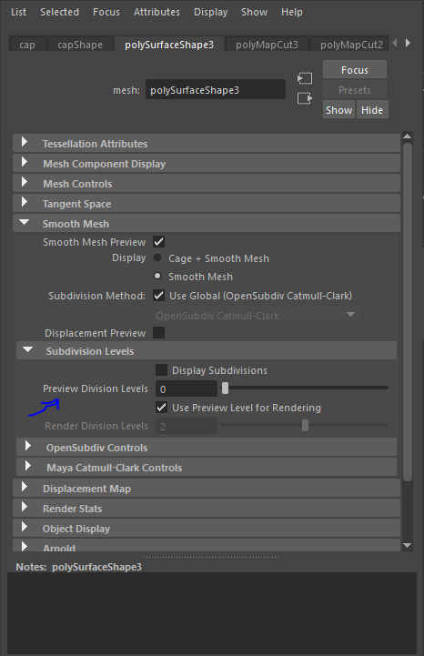424x656 pixels.
Task: Click scrollbar up arrow in attribute list
Action: coord(408,136)
